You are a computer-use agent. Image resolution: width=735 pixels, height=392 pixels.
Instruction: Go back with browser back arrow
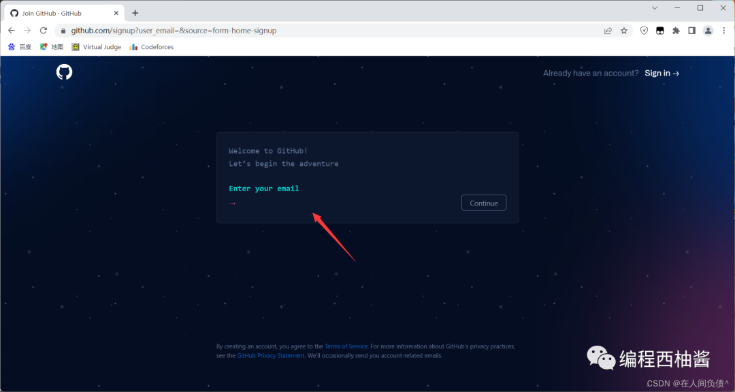[x=12, y=31]
